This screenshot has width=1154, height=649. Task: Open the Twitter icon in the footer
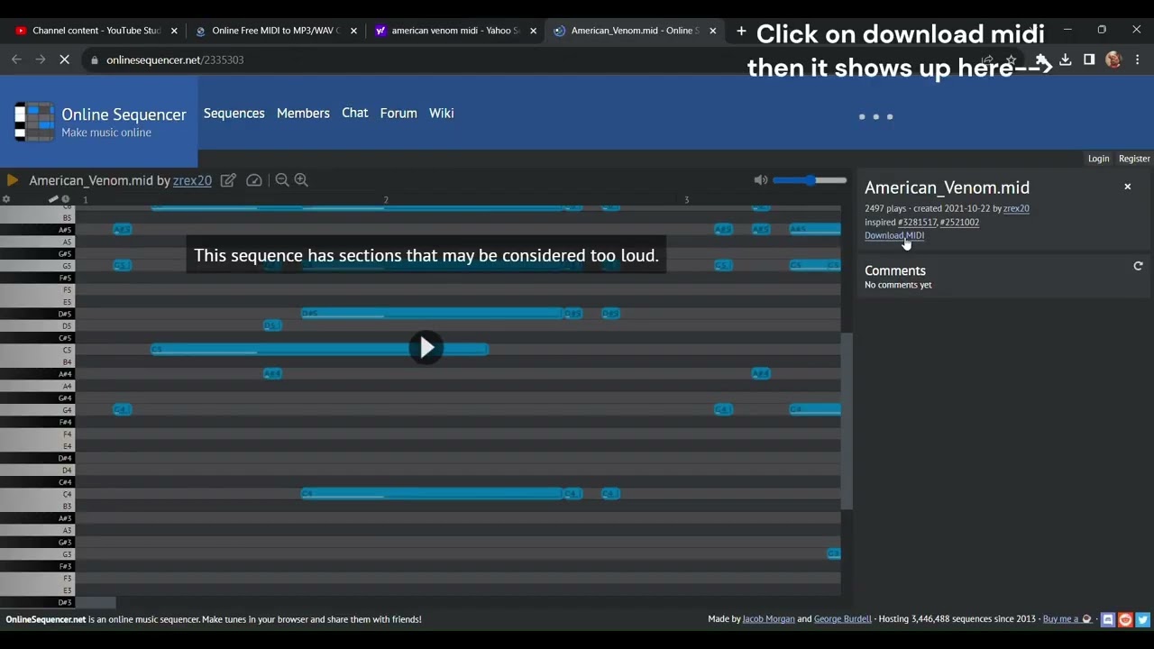[x=1142, y=619]
